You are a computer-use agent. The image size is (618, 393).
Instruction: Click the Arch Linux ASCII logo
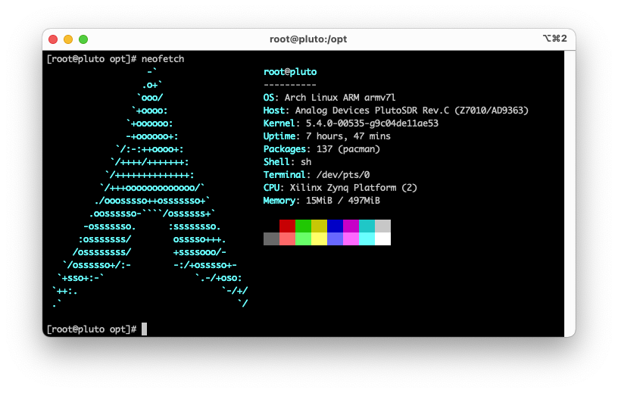150,188
